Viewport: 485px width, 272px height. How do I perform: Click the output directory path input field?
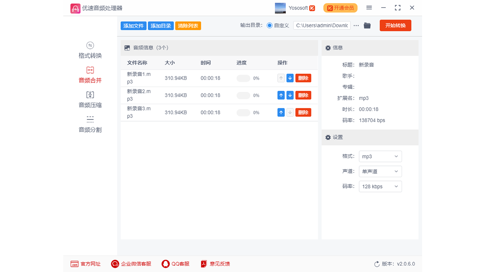click(x=322, y=25)
